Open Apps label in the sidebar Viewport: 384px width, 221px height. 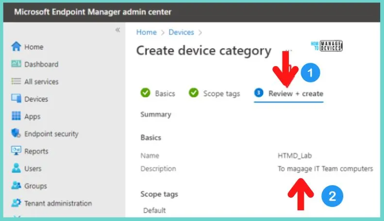[x=33, y=117]
